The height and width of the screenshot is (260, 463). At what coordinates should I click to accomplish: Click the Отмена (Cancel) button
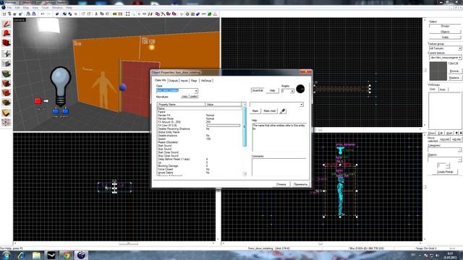tap(281, 184)
